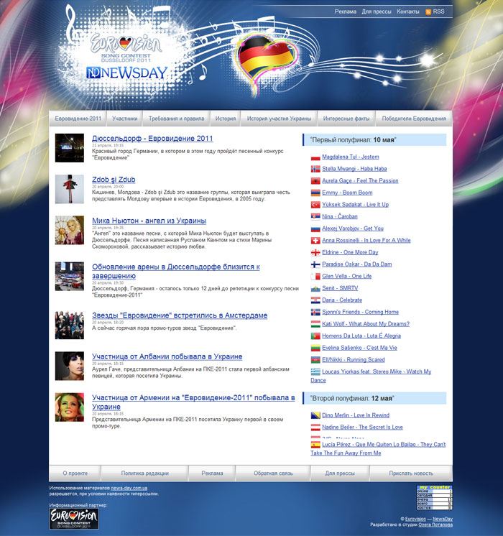This screenshot has height=536, width=503.
Task: Click the Austria flag beside Nadine Beiler
Action: [315, 428]
